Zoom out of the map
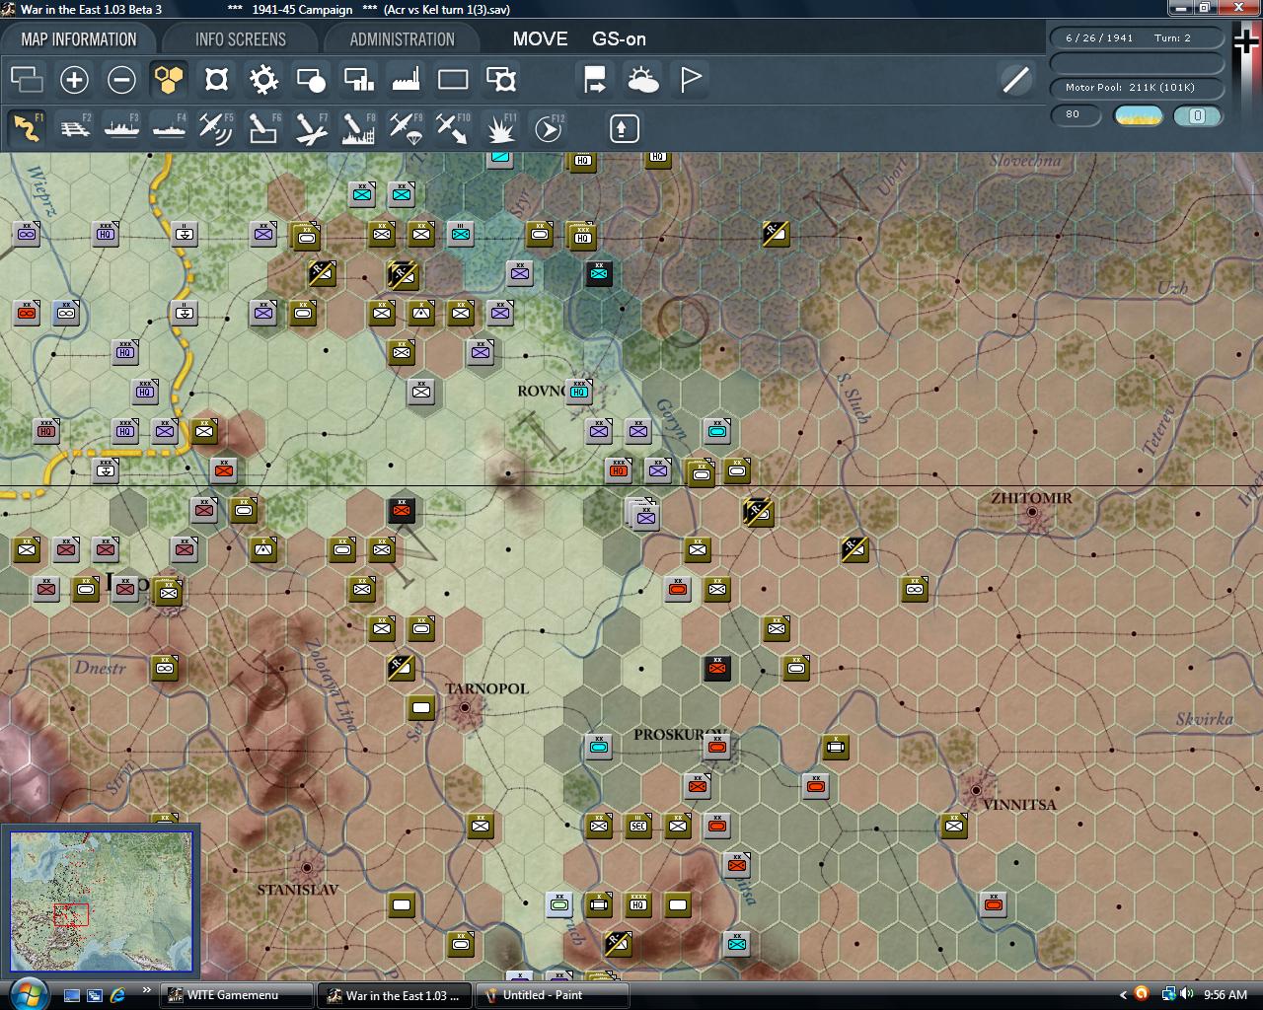Viewport: 1263px width, 1010px height. pos(122,79)
